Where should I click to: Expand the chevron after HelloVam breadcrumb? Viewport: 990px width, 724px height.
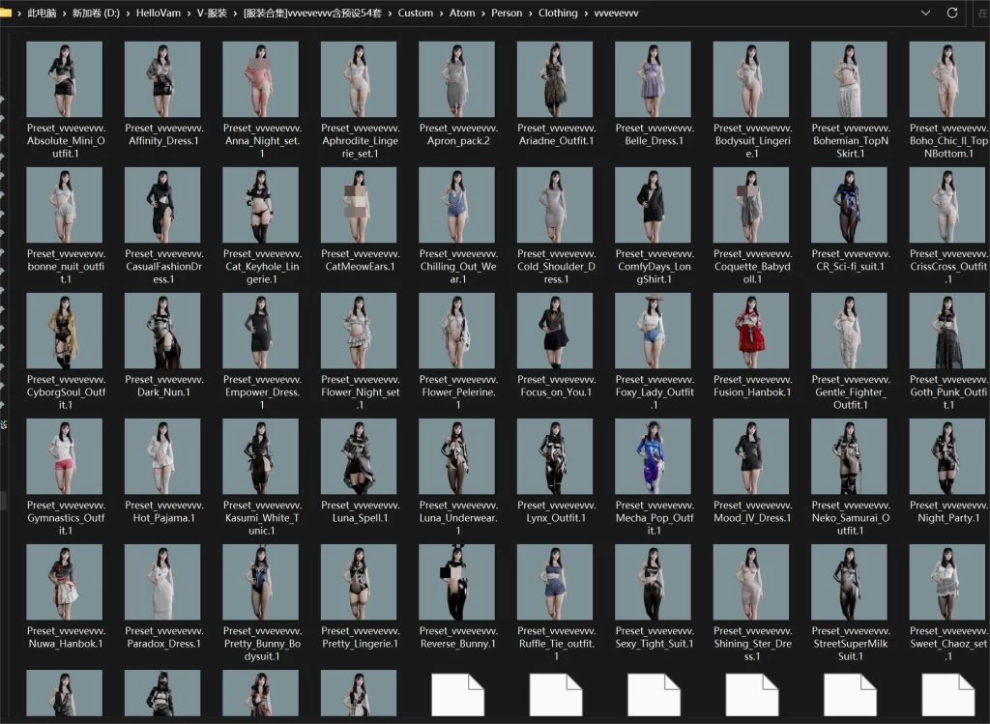(x=187, y=14)
